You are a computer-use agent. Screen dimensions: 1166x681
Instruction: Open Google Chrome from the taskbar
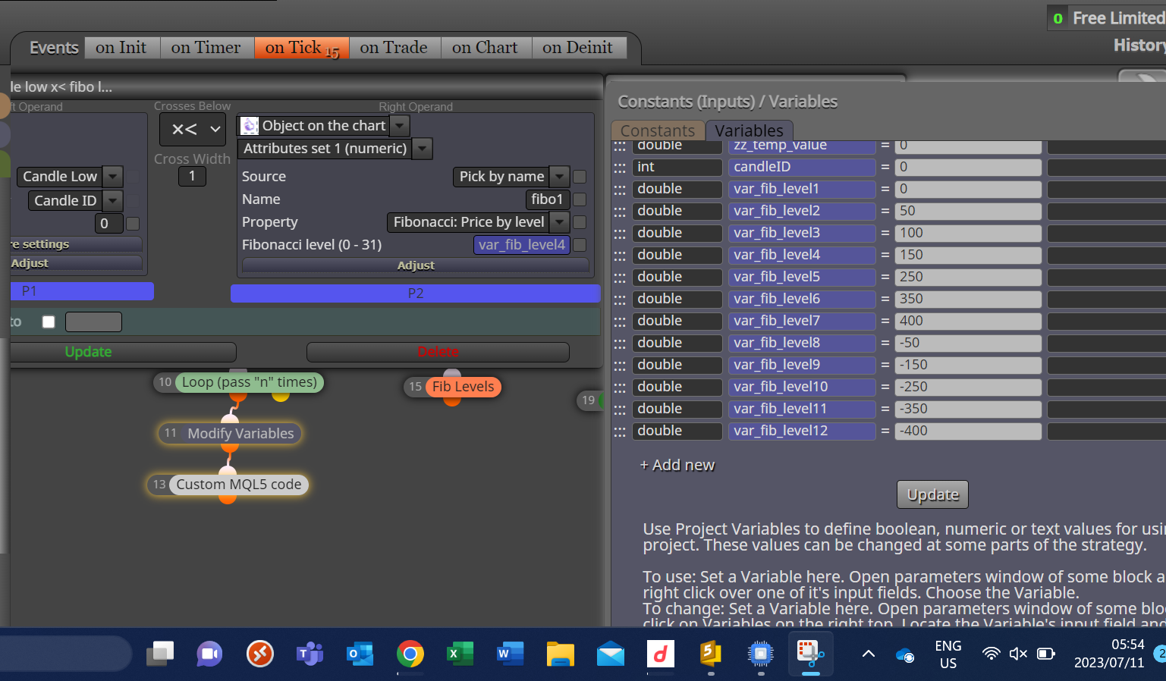pos(410,654)
